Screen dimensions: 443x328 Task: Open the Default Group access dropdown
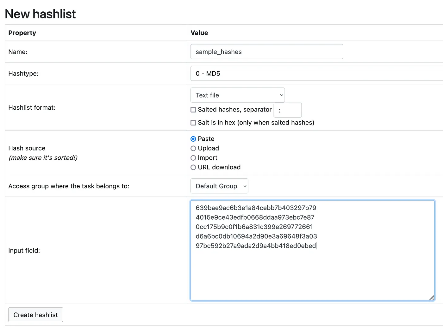click(219, 186)
